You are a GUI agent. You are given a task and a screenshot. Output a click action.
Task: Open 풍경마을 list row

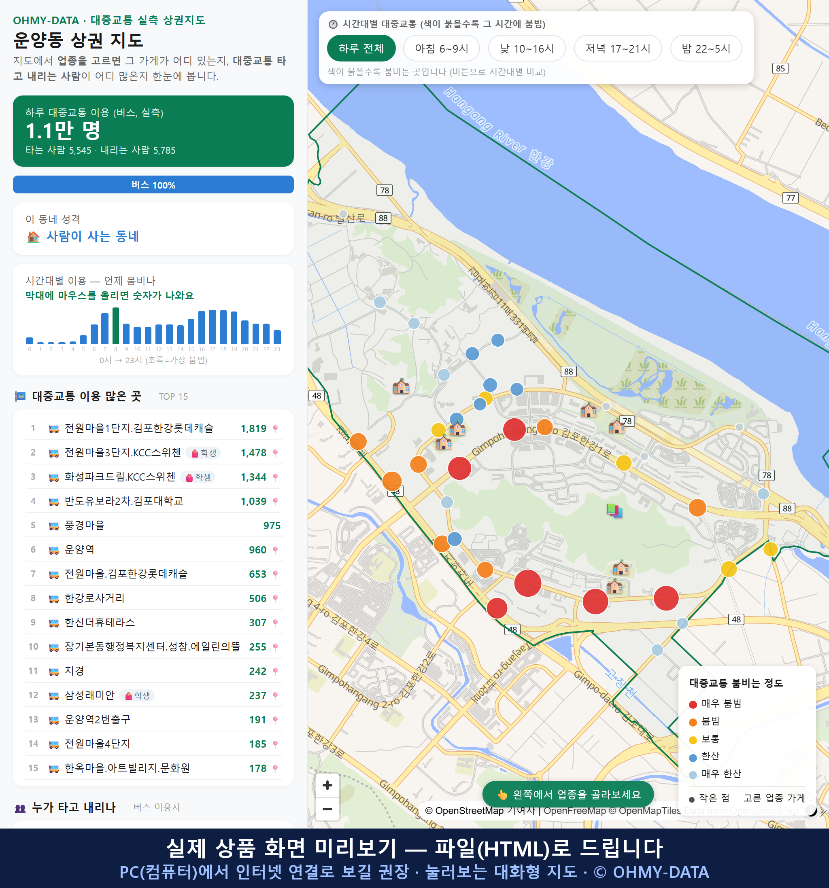click(x=153, y=526)
